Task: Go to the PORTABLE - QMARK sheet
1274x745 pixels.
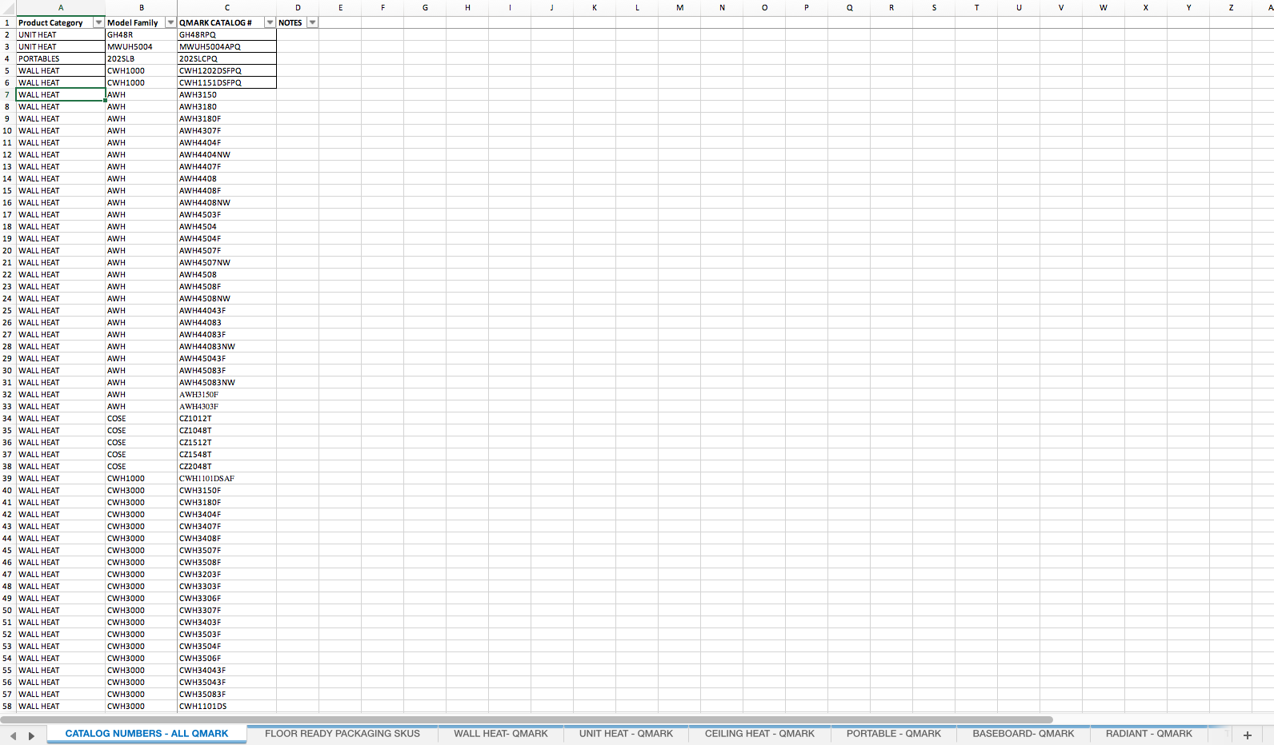Action: (894, 734)
